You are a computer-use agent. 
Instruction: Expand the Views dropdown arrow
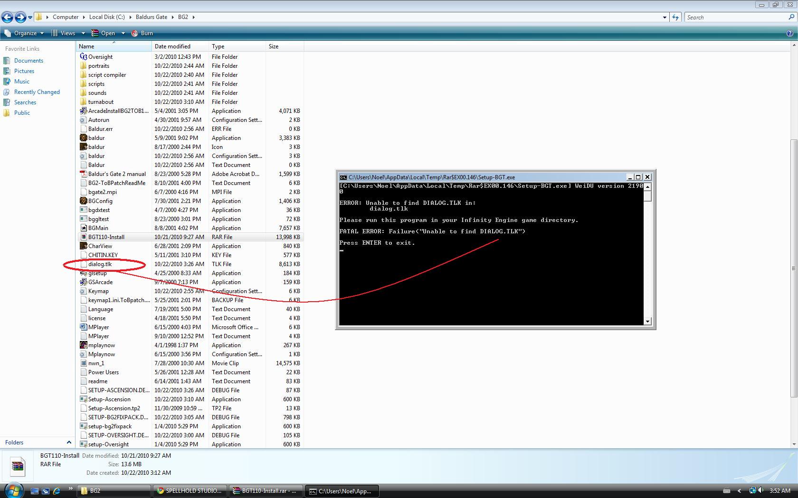click(83, 33)
